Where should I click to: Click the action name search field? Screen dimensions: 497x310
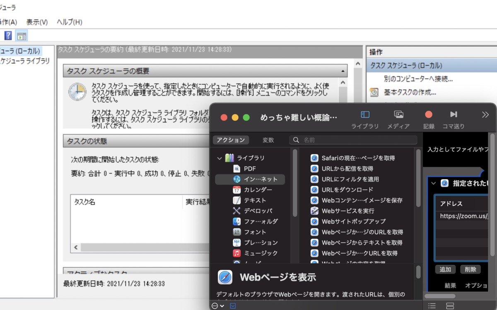pyautogui.click(x=356, y=140)
